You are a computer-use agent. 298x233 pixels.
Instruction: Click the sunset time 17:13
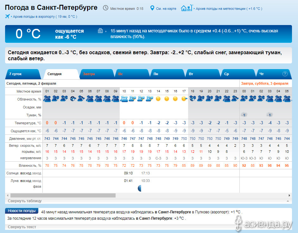click(145, 173)
